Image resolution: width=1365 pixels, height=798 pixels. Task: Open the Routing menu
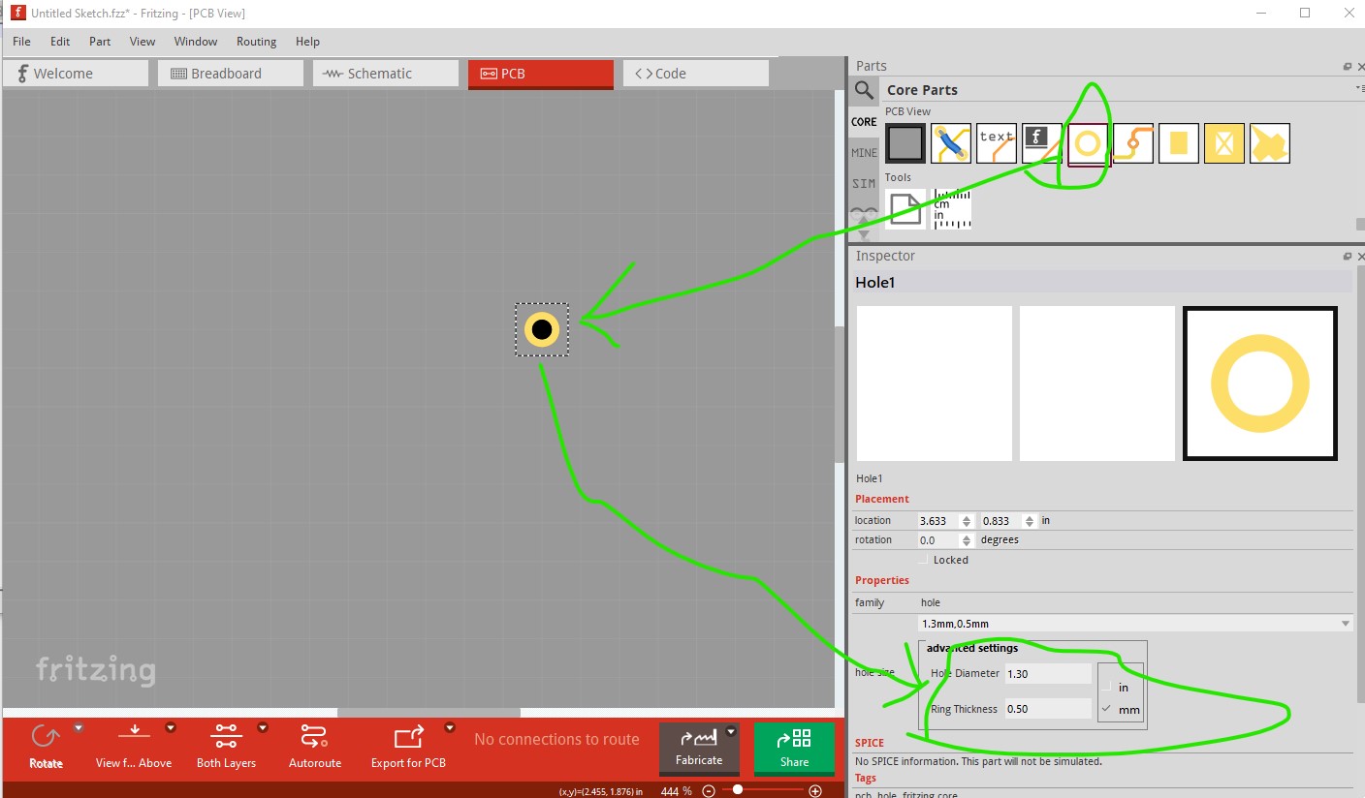point(256,42)
